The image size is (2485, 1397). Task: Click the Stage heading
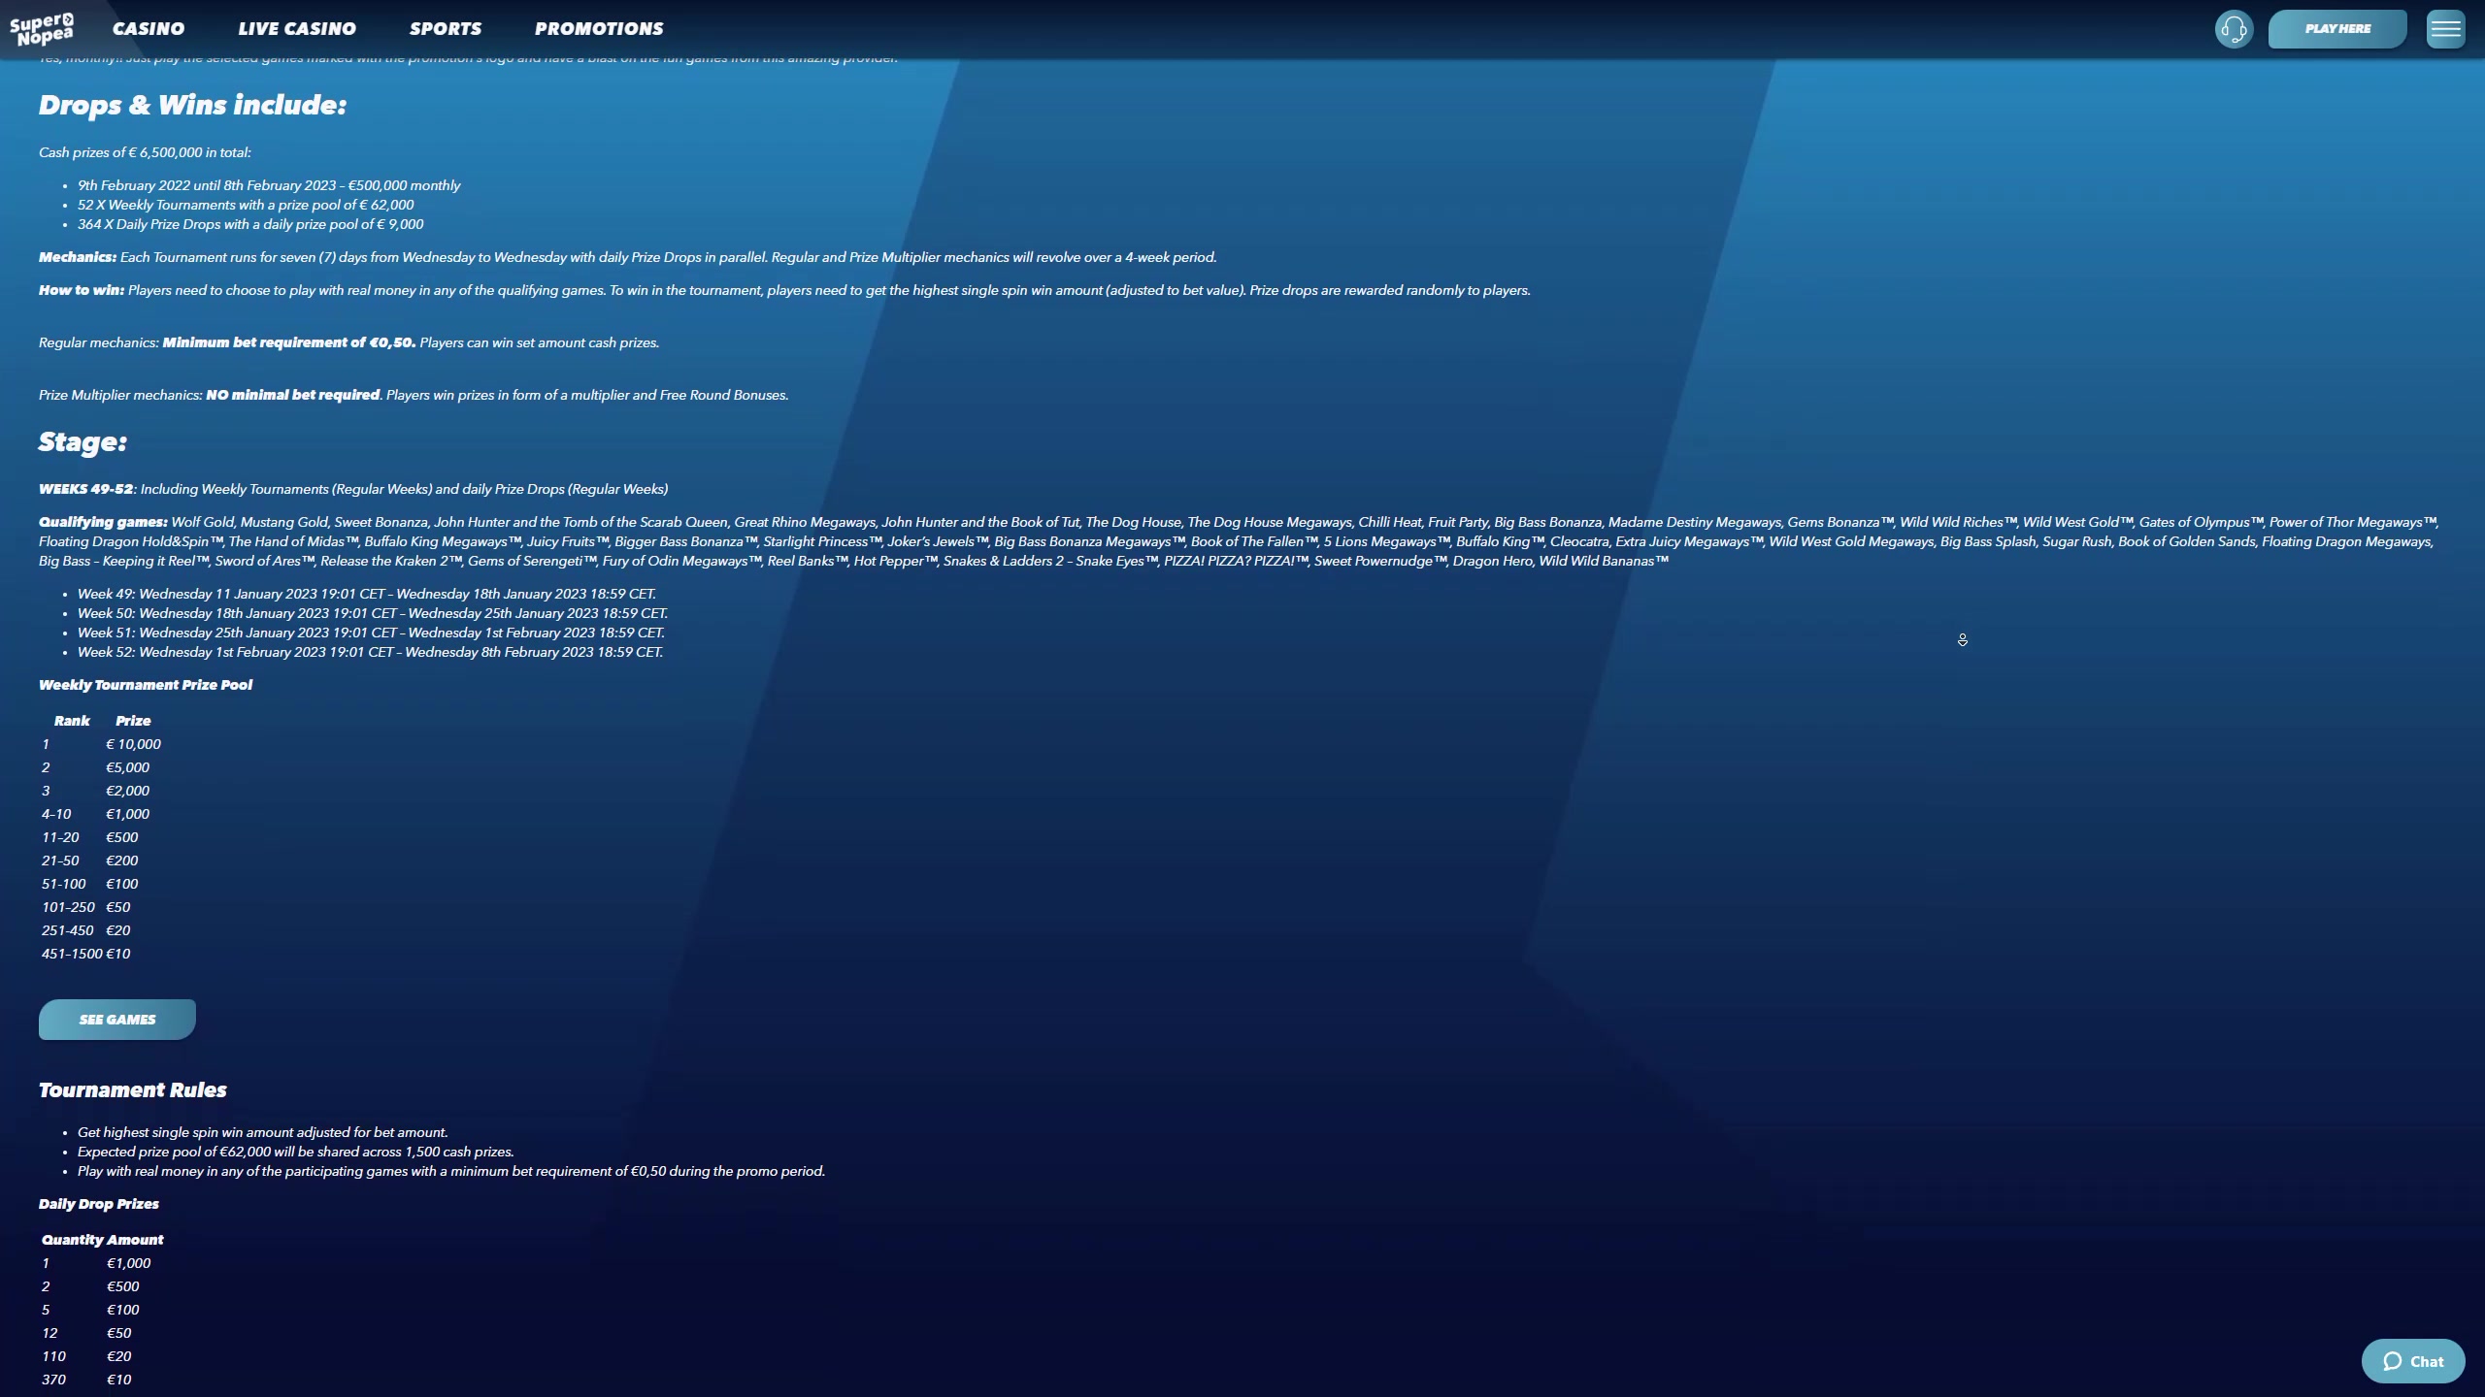[x=83, y=442]
